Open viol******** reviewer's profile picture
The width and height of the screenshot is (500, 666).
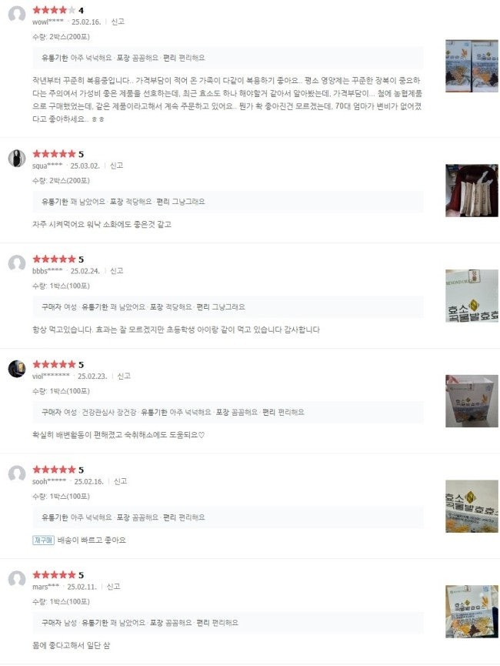(17, 369)
